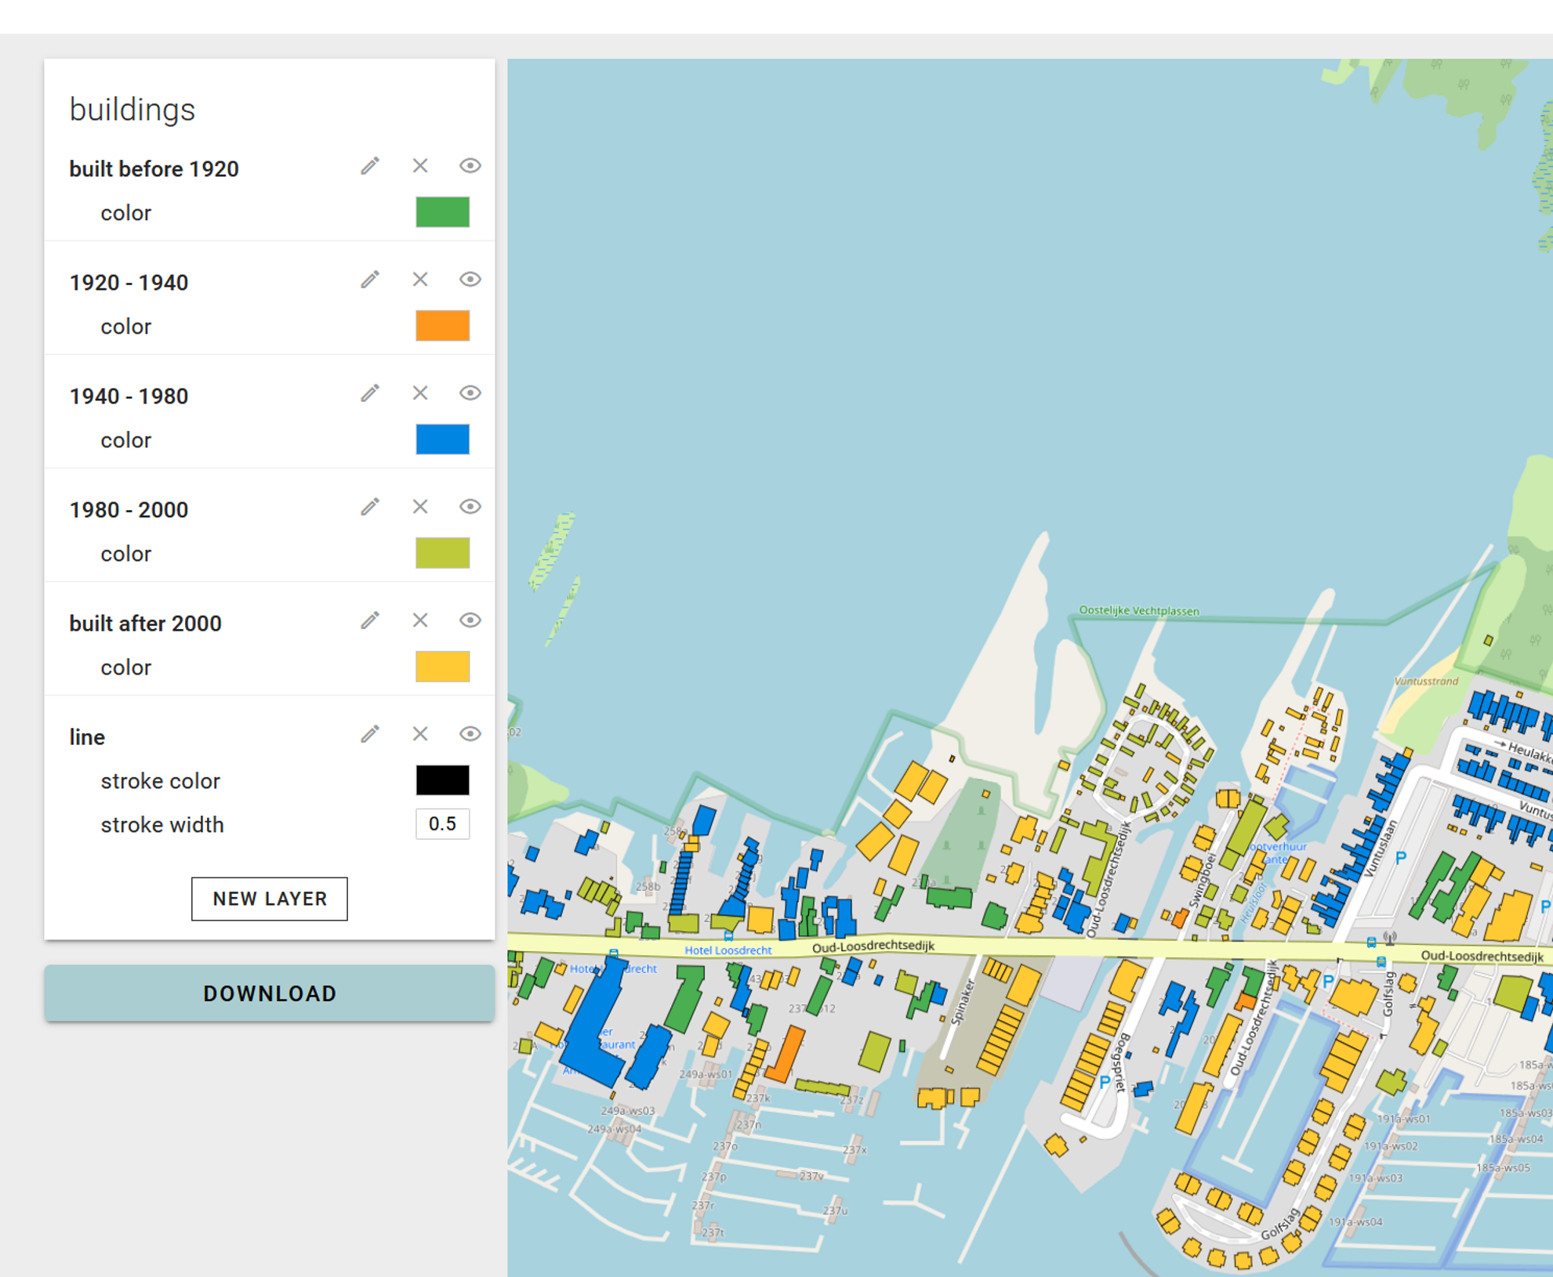
Task: Add a layer with NEW LAYER button
Action: (269, 899)
